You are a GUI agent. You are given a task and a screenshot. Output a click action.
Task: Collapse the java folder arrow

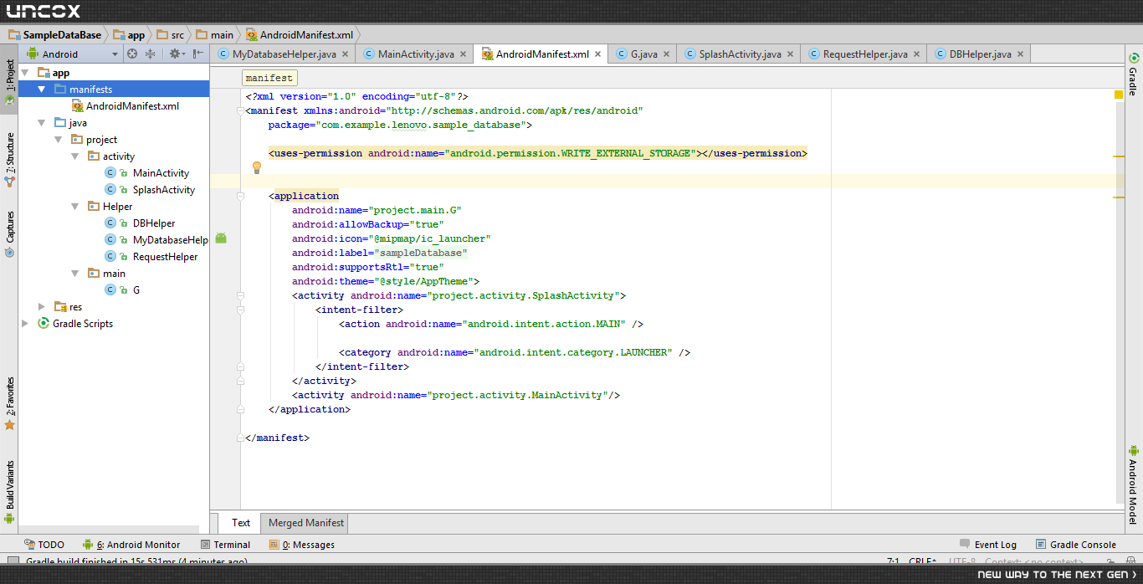tap(41, 123)
